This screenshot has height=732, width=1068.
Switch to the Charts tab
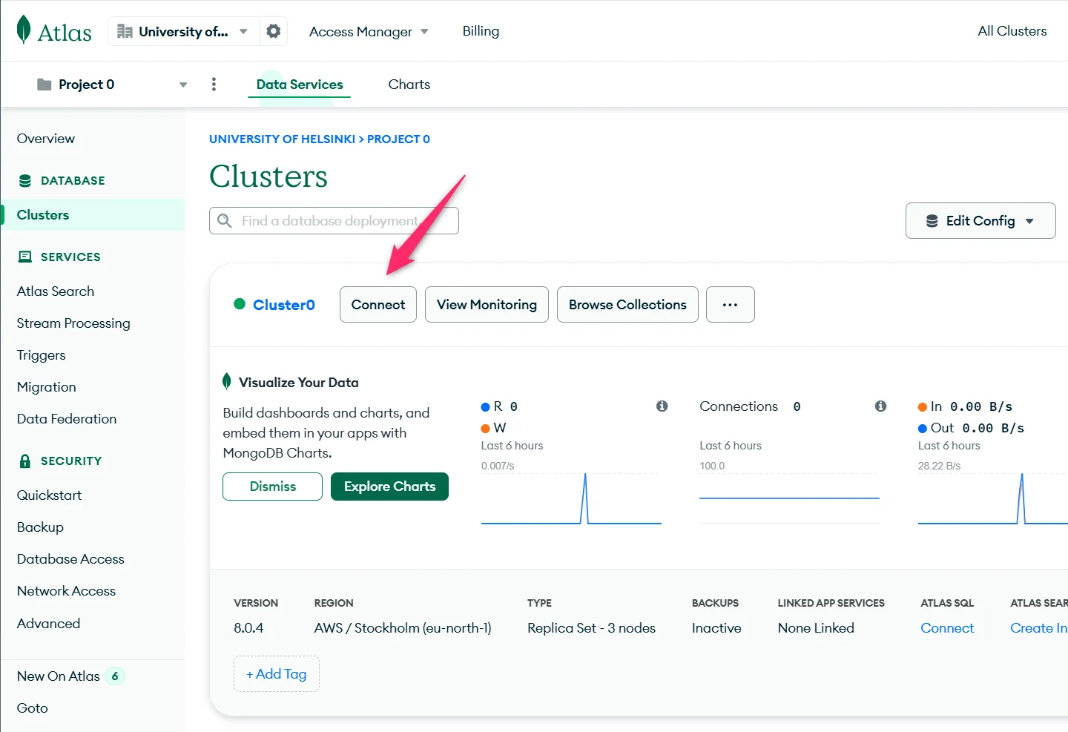click(409, 85)
